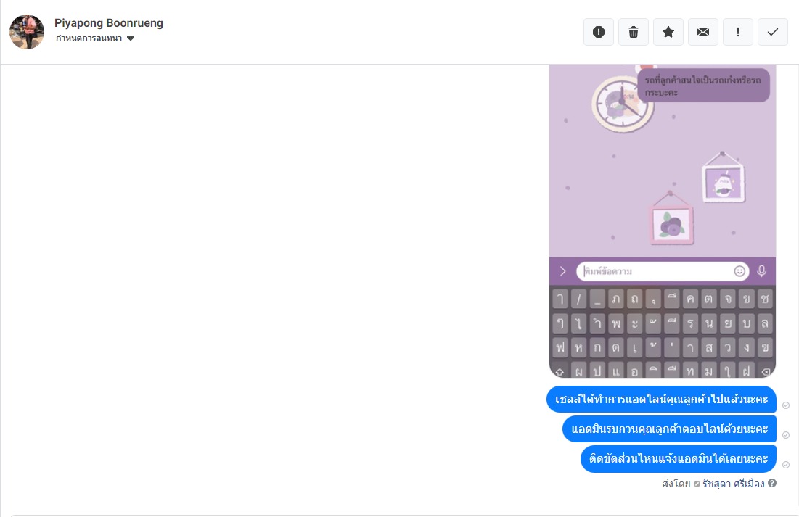Select message asking customer to reply on LINE

670,429
